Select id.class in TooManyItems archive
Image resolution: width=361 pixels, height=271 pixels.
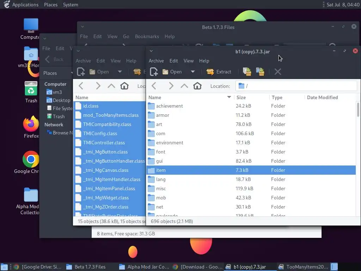(110, 106)
